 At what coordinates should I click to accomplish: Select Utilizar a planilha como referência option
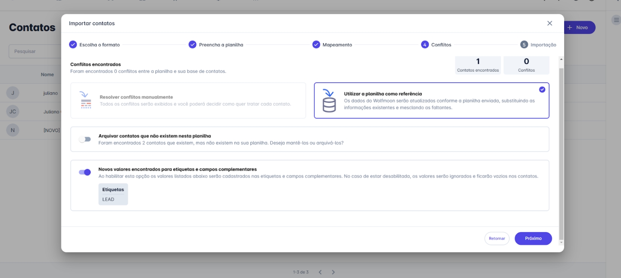[x=431, y=101]
